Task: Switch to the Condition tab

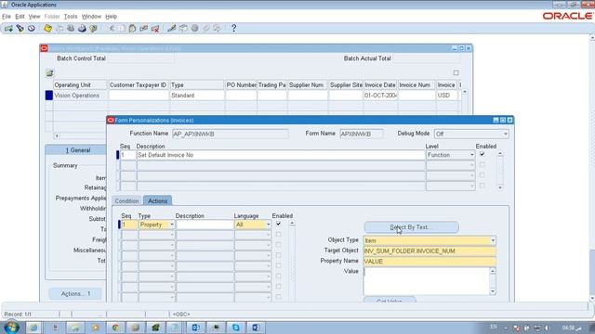Action: [126, 200]
